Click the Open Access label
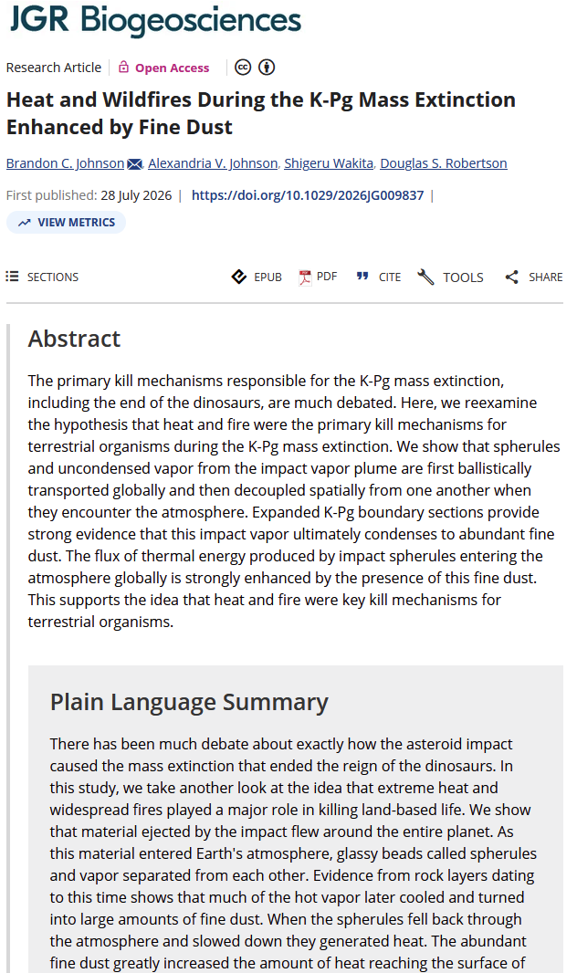Image resolution: width=577 pixels, height=973 pixels. tap(172, 68)
